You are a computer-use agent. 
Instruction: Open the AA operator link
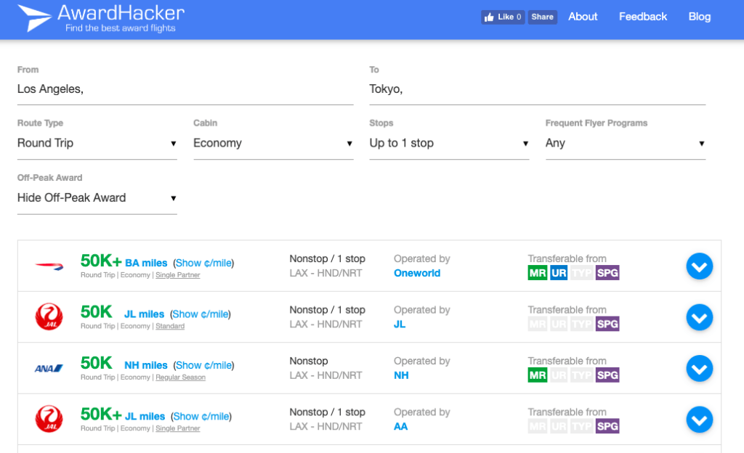point(400,427)
